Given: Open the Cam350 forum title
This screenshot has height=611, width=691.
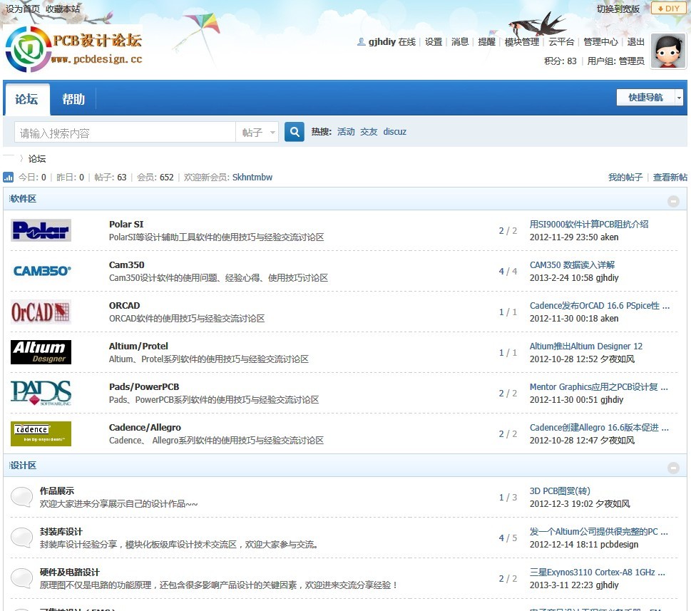Looking at the screenshot, I should click(126, 265).
